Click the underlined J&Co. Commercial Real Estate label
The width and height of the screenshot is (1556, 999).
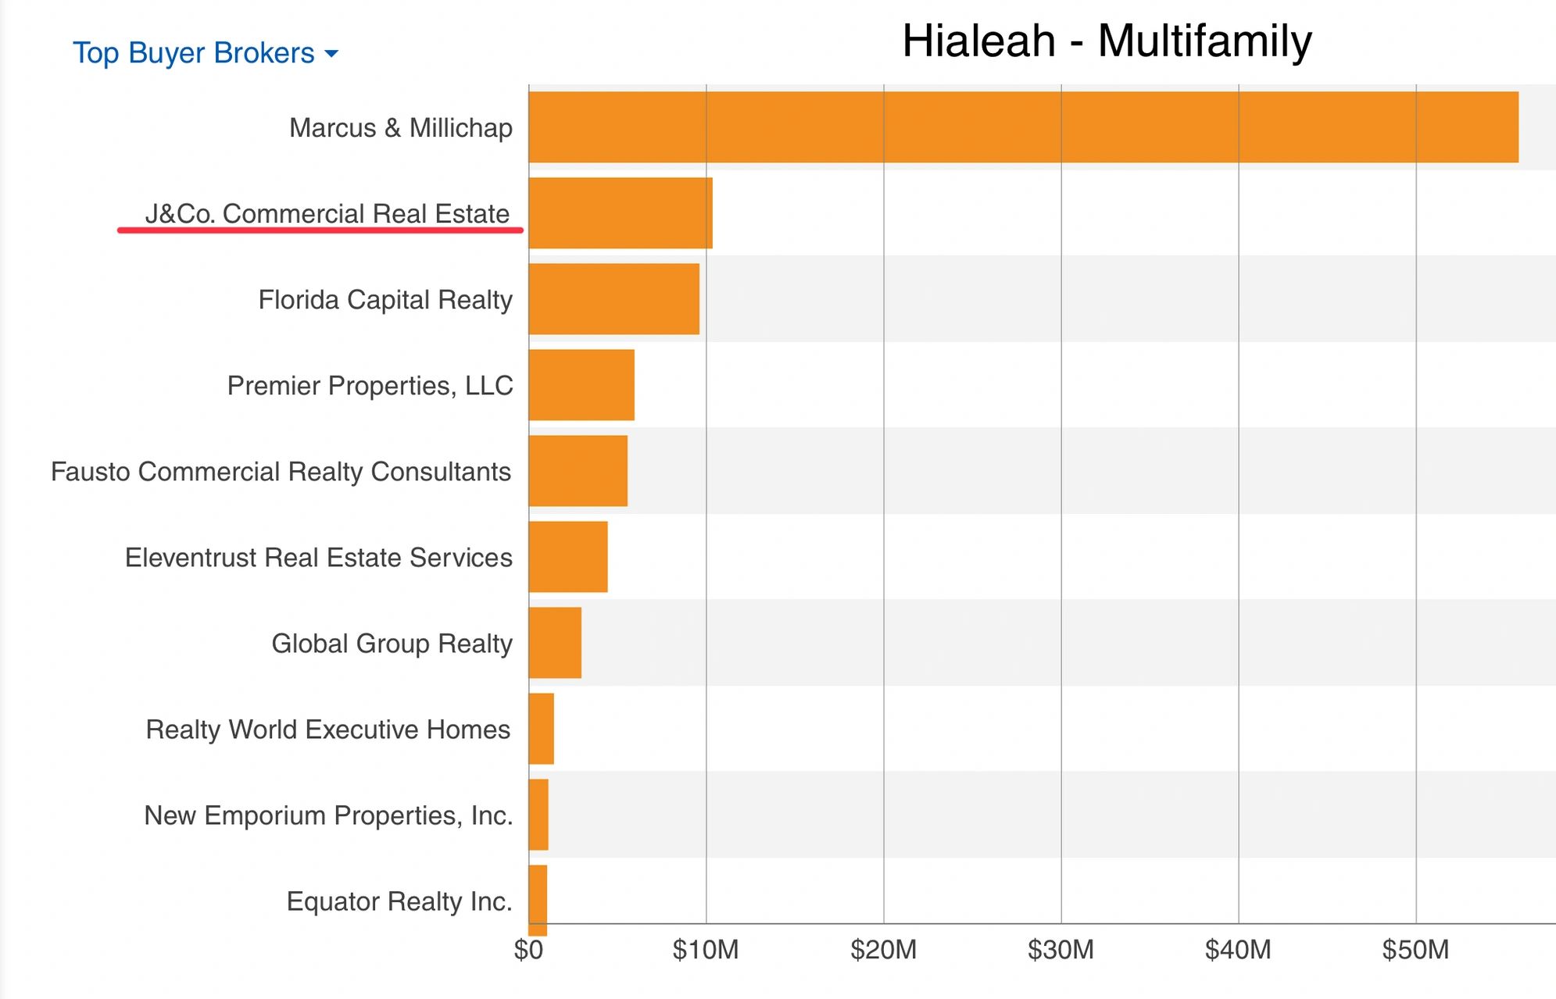(x=327, y=214)
